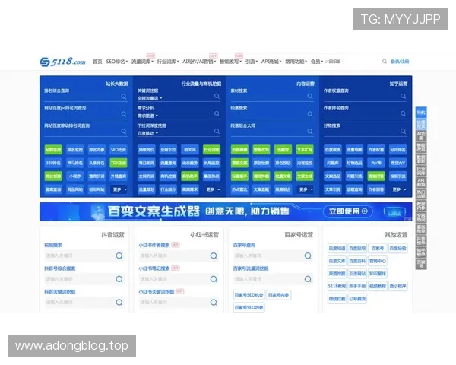Click the 流量地图 button

[x=354, y=150]
